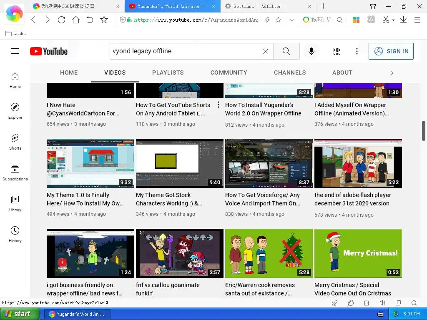Click the YouTube logo

pos(49,51)
